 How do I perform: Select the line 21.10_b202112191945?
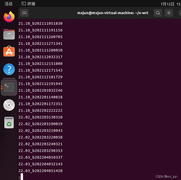tap(40, 84)
